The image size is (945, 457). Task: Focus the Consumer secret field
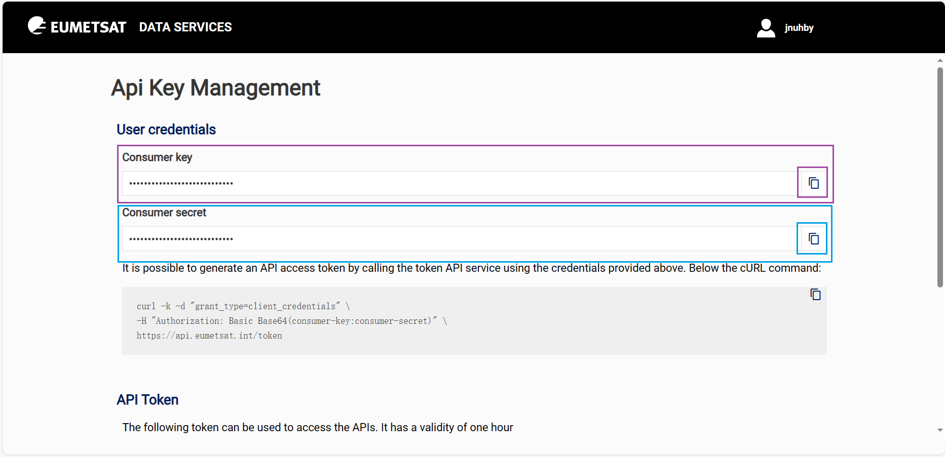click(x=460, y=238)
